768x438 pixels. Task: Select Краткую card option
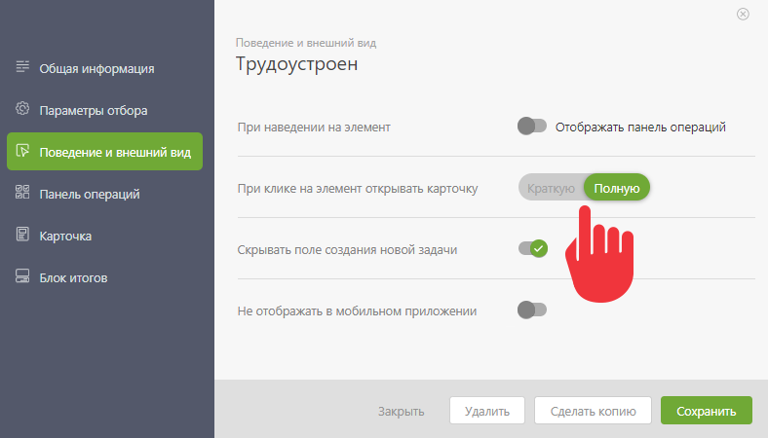(551, 189)
